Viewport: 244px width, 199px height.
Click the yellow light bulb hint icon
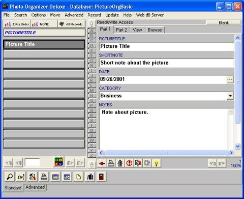[157, 163]
